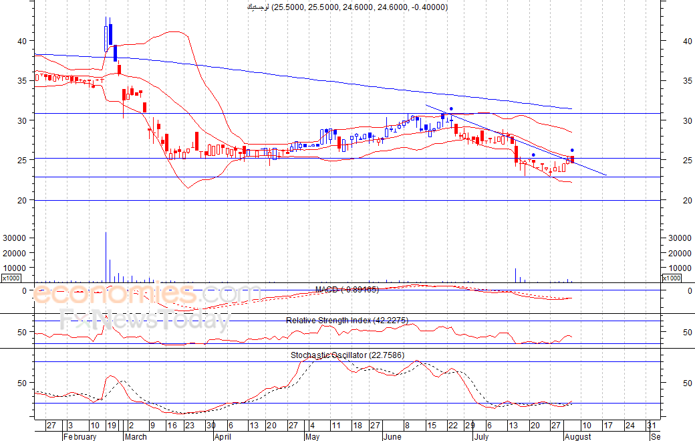Click the chart title with OHLC values

coord(347,7)
